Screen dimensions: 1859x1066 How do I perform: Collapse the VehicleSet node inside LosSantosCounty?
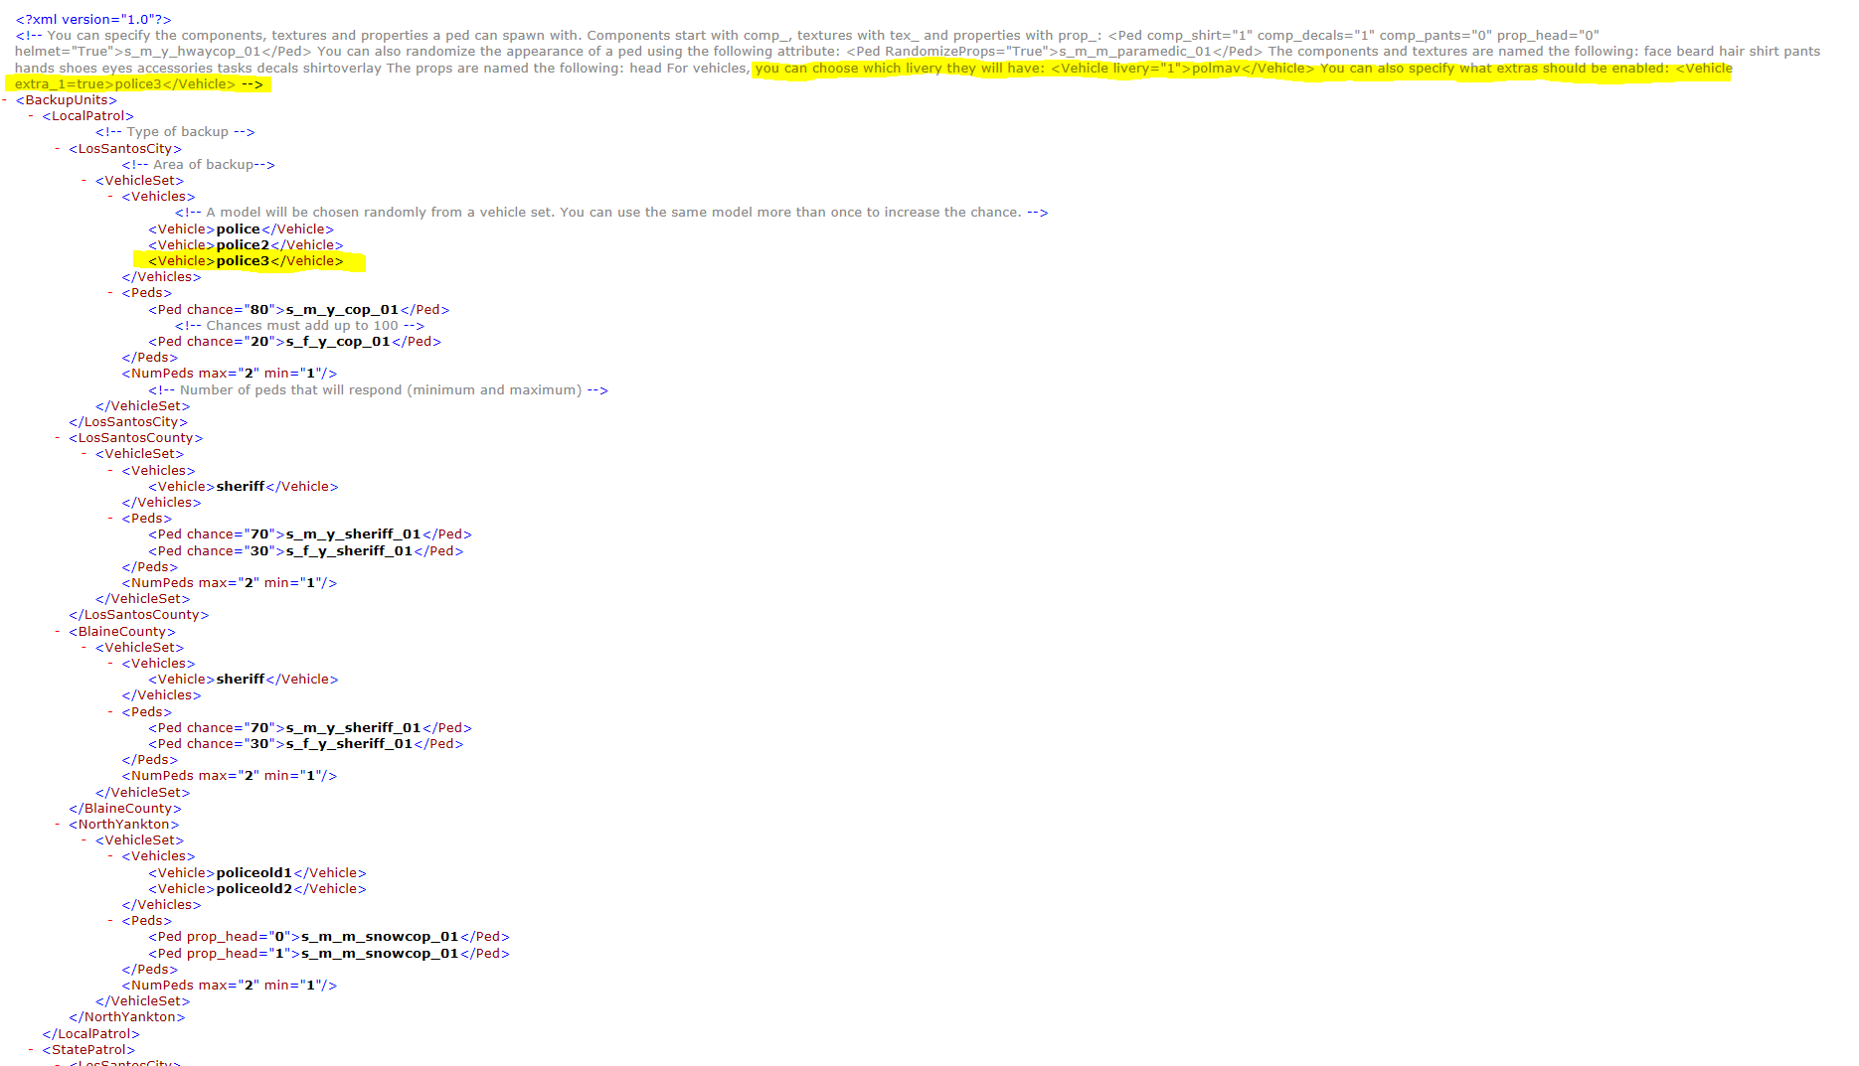[85, 454]
